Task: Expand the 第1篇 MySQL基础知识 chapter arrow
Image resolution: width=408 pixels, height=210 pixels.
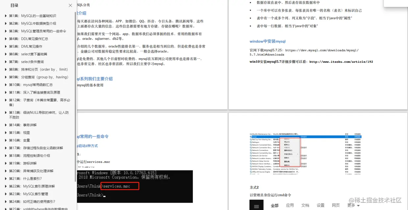Action: tap(6, 16)
